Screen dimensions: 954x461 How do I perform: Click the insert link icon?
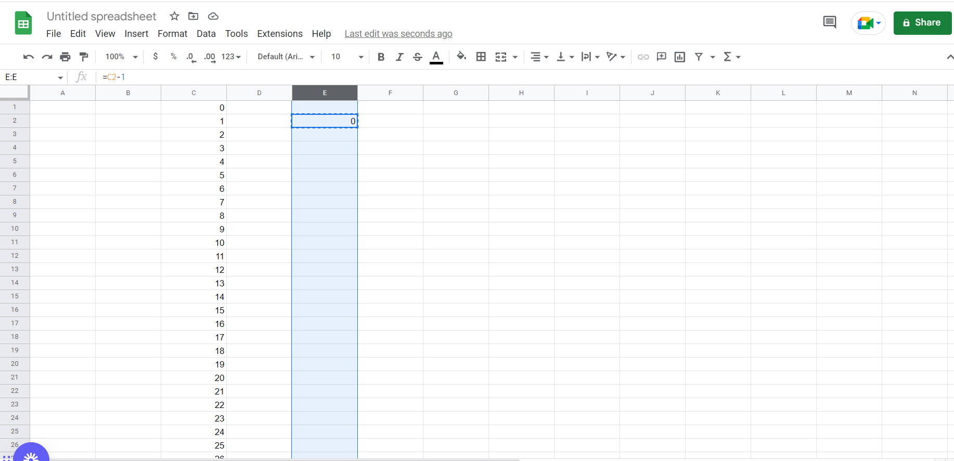643,57
